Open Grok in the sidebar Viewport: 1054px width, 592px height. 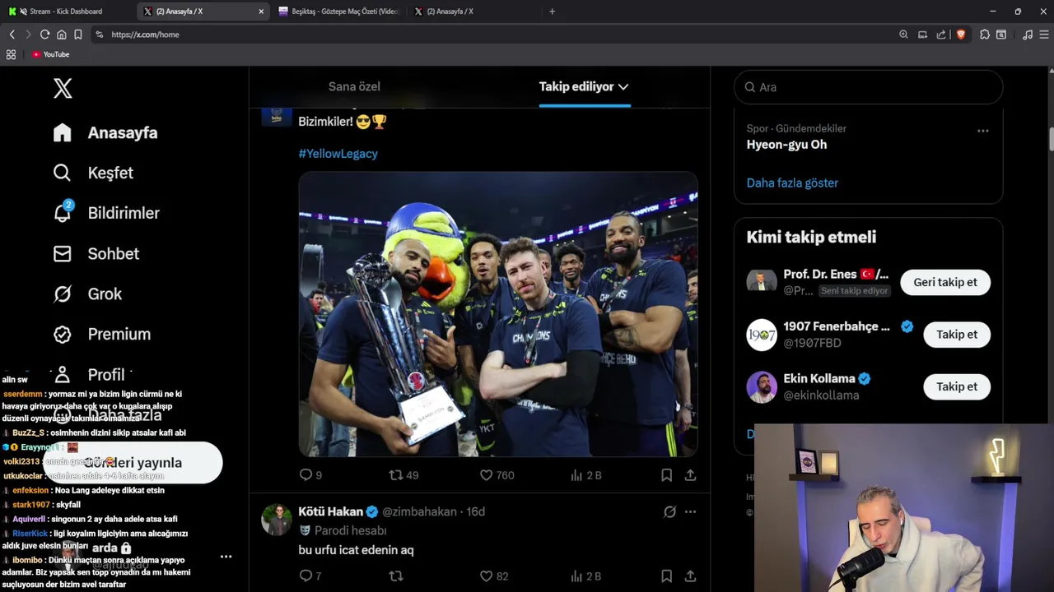point(86,294)
